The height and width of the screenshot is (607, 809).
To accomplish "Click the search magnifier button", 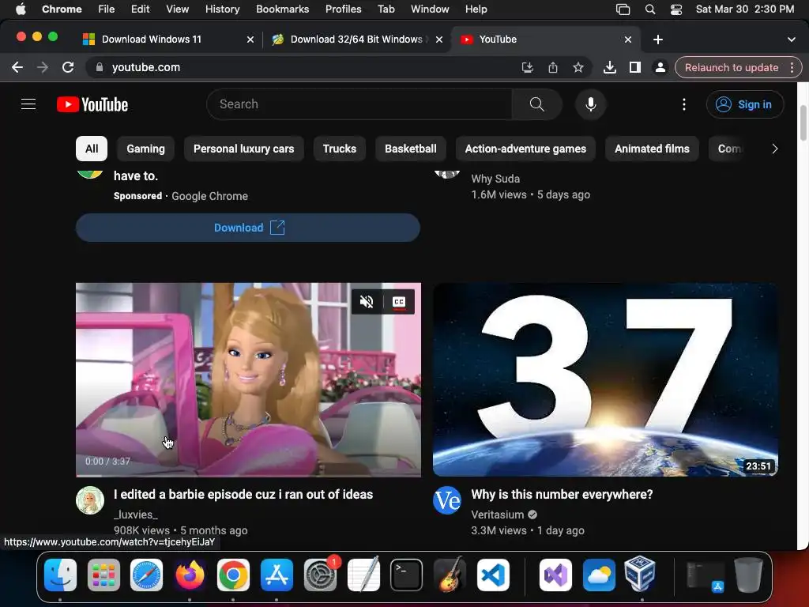I will [x=536, y=104].
